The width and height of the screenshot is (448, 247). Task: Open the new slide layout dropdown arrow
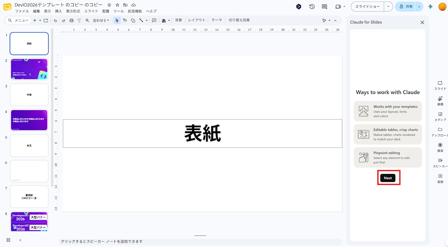coord(40,20)
